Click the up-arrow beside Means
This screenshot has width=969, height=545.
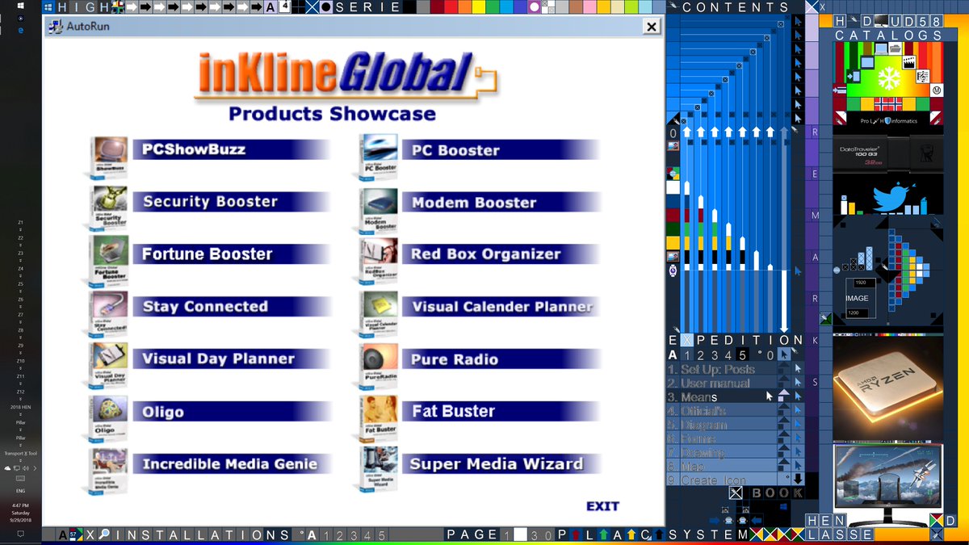tap(784, 396)
